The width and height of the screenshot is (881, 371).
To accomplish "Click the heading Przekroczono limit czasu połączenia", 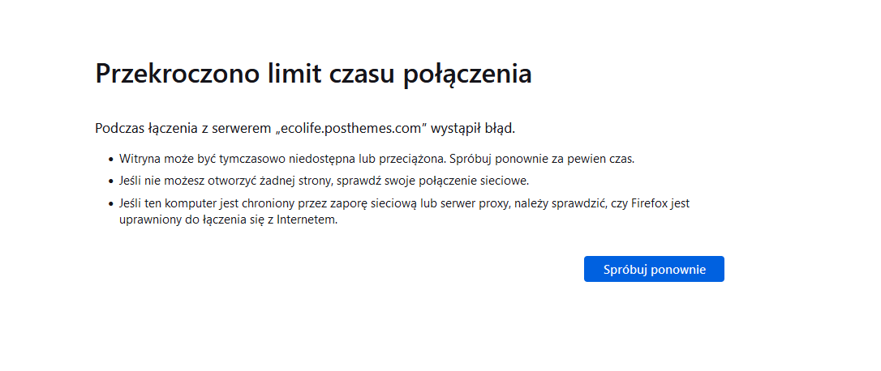I will [x=313, y=74].
